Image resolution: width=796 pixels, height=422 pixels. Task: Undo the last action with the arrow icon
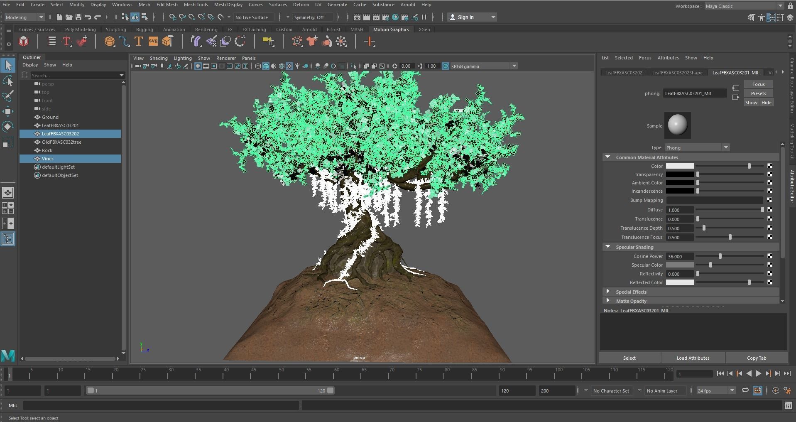88,17
